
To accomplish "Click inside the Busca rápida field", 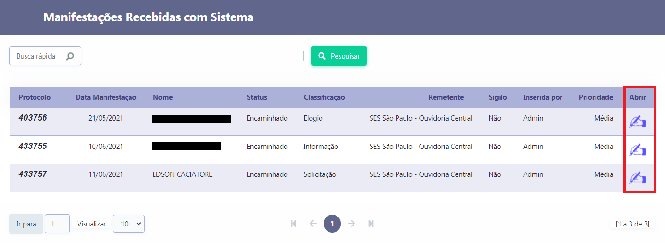I will point(38,56).
